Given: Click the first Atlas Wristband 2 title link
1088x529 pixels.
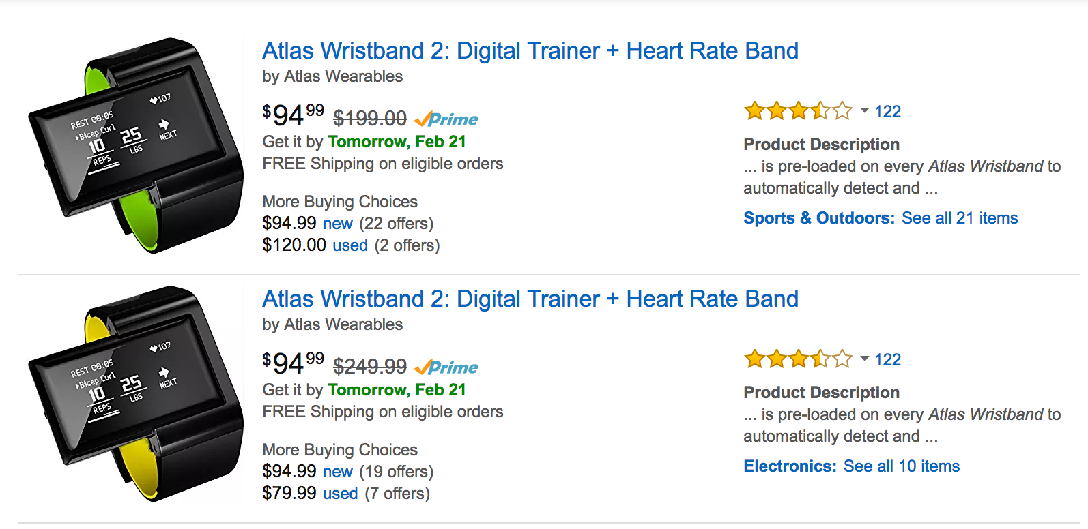Looking at the screenshot, I should point(530,51).
